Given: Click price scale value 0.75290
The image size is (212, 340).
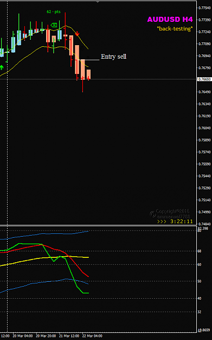Looking at the screenshot, I should 204,188.
